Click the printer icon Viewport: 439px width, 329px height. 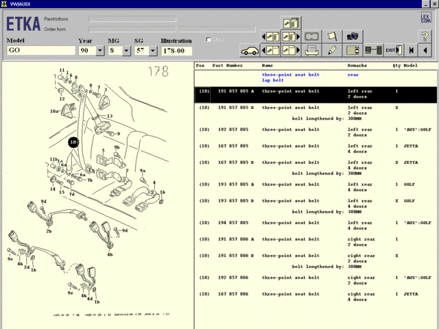pyautogui.click(x=311, y=51)
